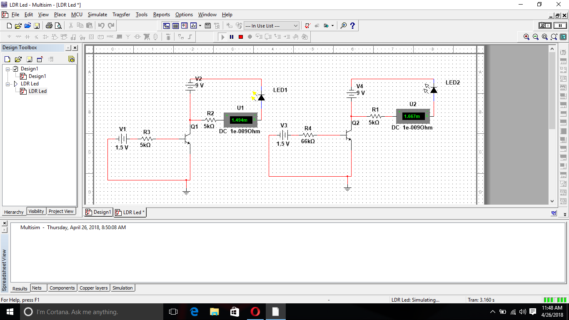The width and height of the screenshot is (569, 320).
Task: Collapse the Design1 tree node
Action: (8, 69)
